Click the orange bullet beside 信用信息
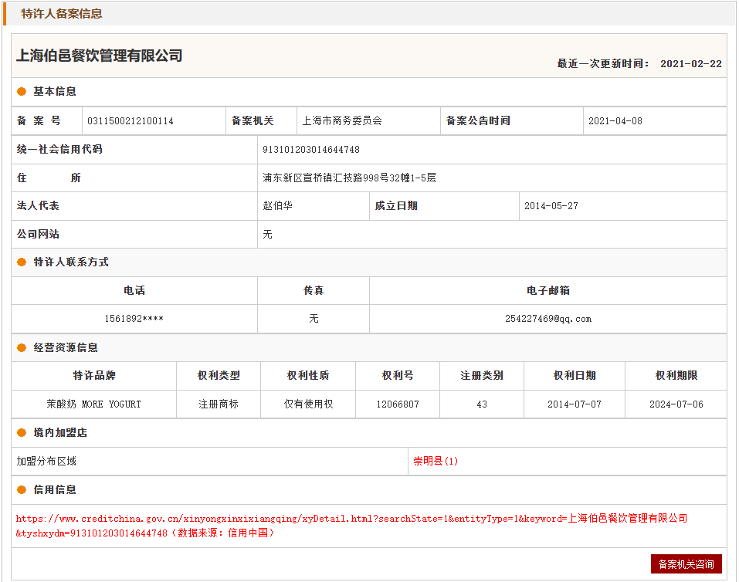The image size is (739, 582). coord(22,490)
